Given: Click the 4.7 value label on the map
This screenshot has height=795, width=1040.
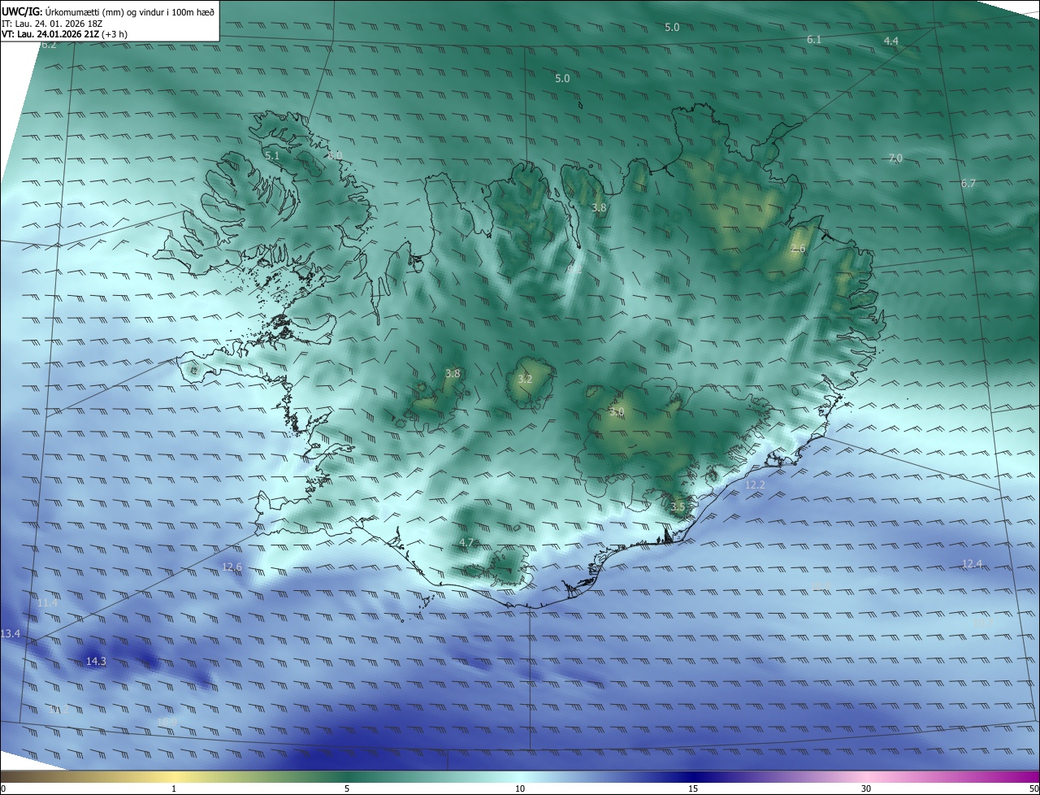Looking at the screenshot, I should pos(466,542).
